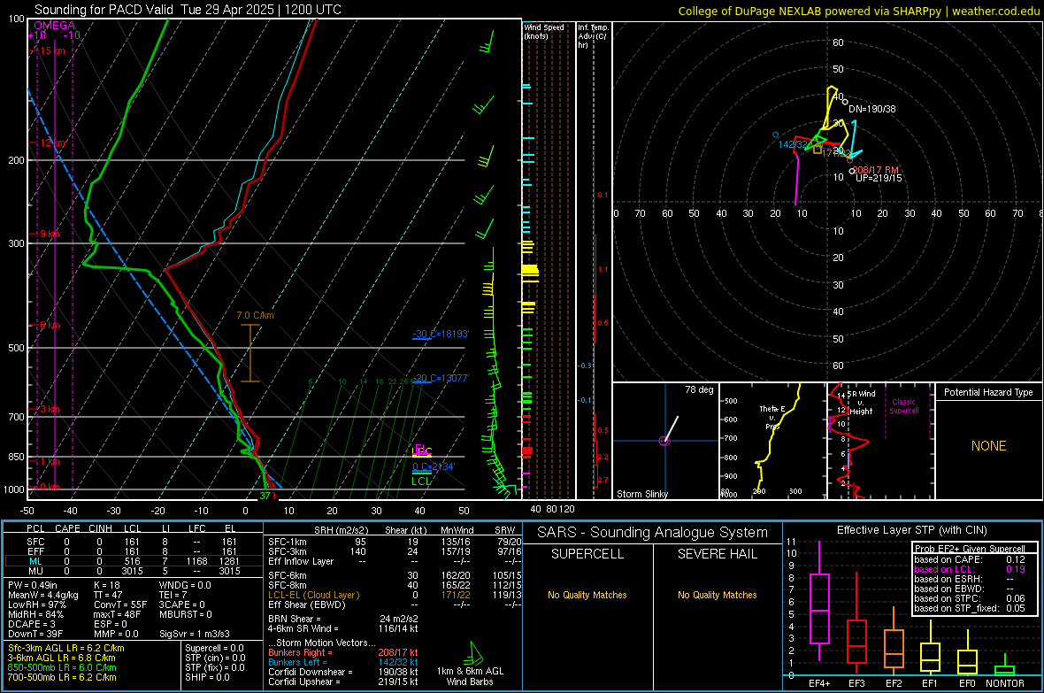Click the 3 km height marker

(x=49, y=409)
